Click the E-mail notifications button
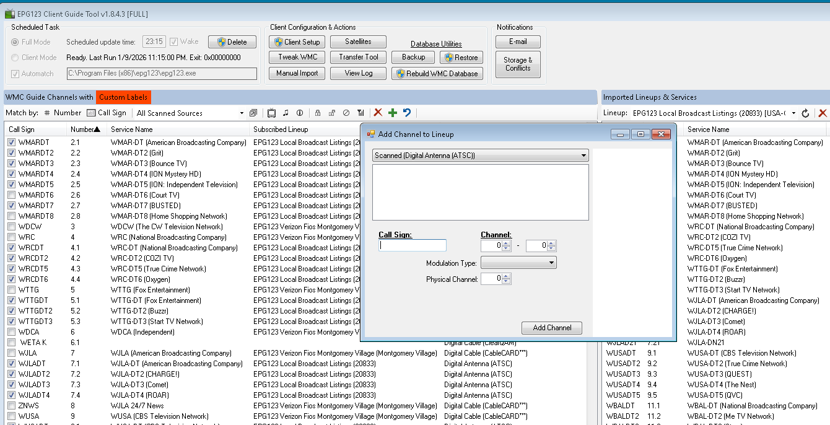The width and height of the screenshot is (830, 425). pyautogui.click(x=518, y=42)
